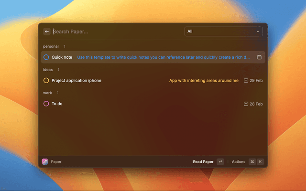Click the blue circle icon beside Quick note
This screenshot has width=306, height=191.
[x=46, y=57]
